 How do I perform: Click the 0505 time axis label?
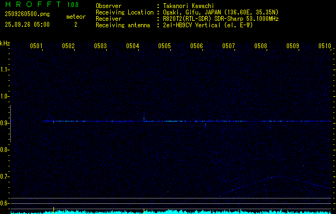point(165,45)
